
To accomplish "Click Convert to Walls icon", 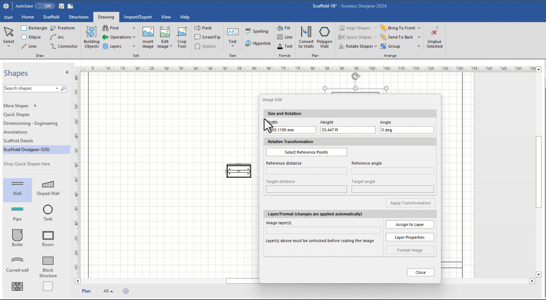I will point(306,33).
